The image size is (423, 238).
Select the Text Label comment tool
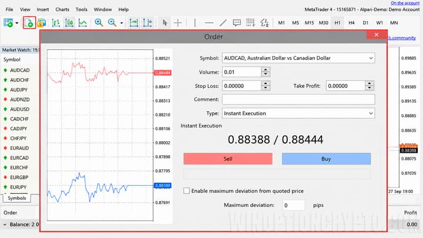[237, 23]
